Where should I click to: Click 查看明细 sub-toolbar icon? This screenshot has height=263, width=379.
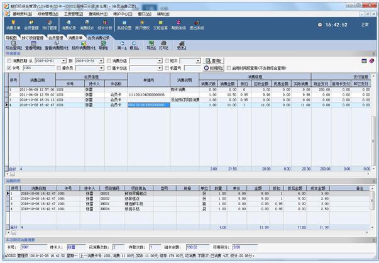coord(33,45)
